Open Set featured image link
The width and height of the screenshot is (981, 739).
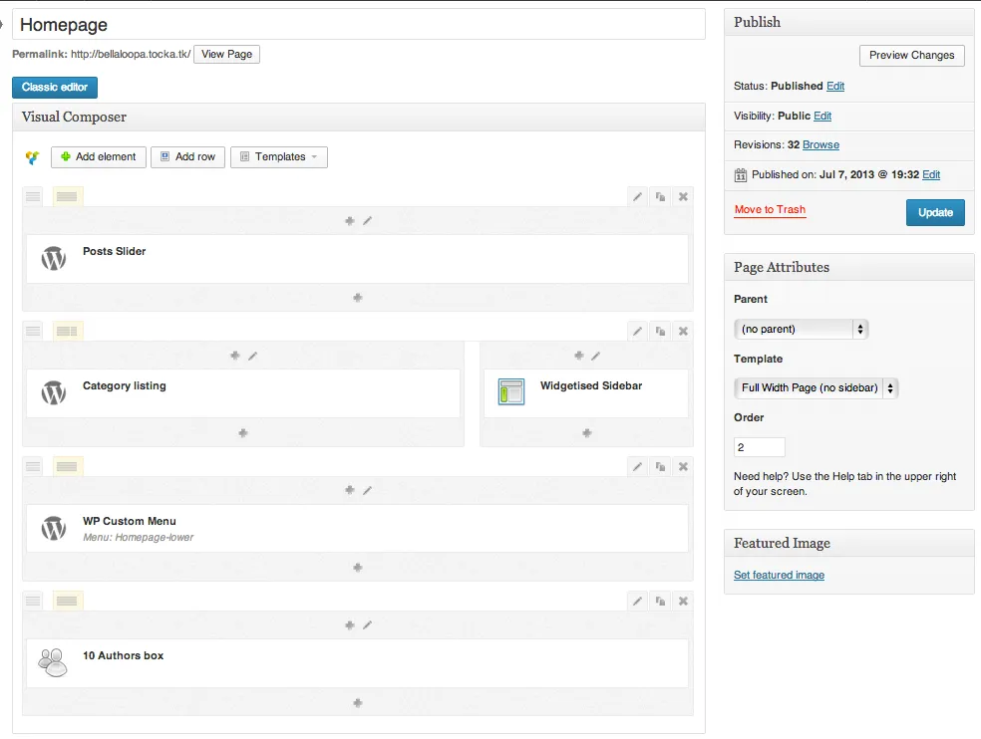pyautogui.click(x=779, y=575)
